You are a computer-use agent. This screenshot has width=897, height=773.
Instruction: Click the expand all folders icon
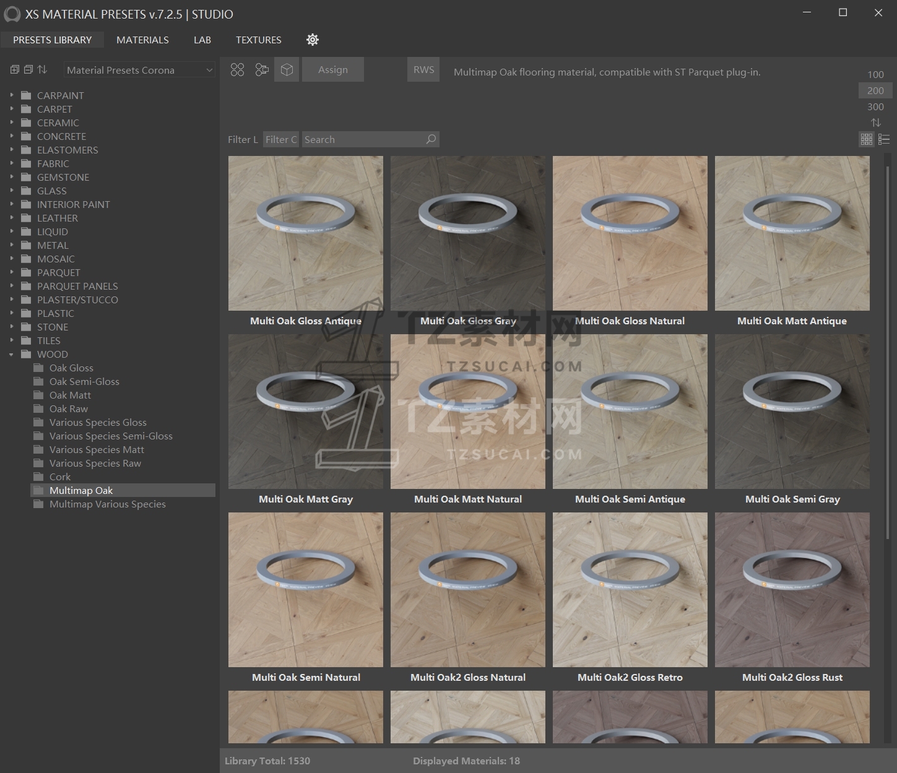[x=15, y=70]
